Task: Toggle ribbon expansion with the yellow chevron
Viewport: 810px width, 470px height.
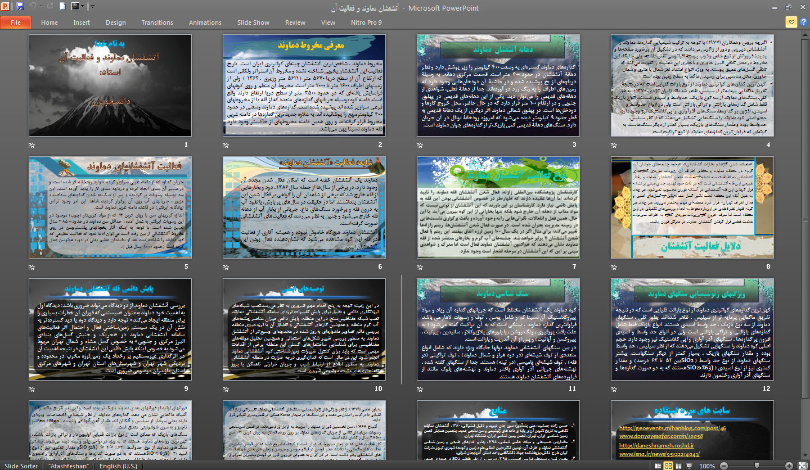Action: pos(791,22)
